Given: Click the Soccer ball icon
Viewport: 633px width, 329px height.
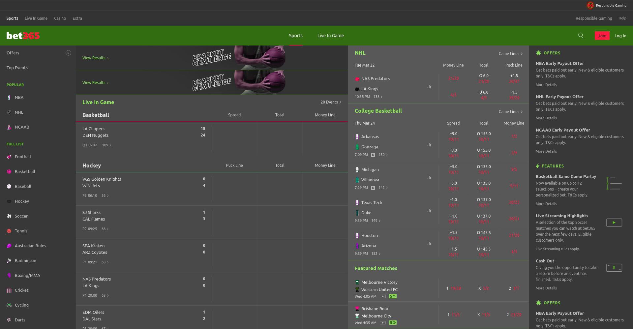Looking at the screenshot, I should point(9,216).
